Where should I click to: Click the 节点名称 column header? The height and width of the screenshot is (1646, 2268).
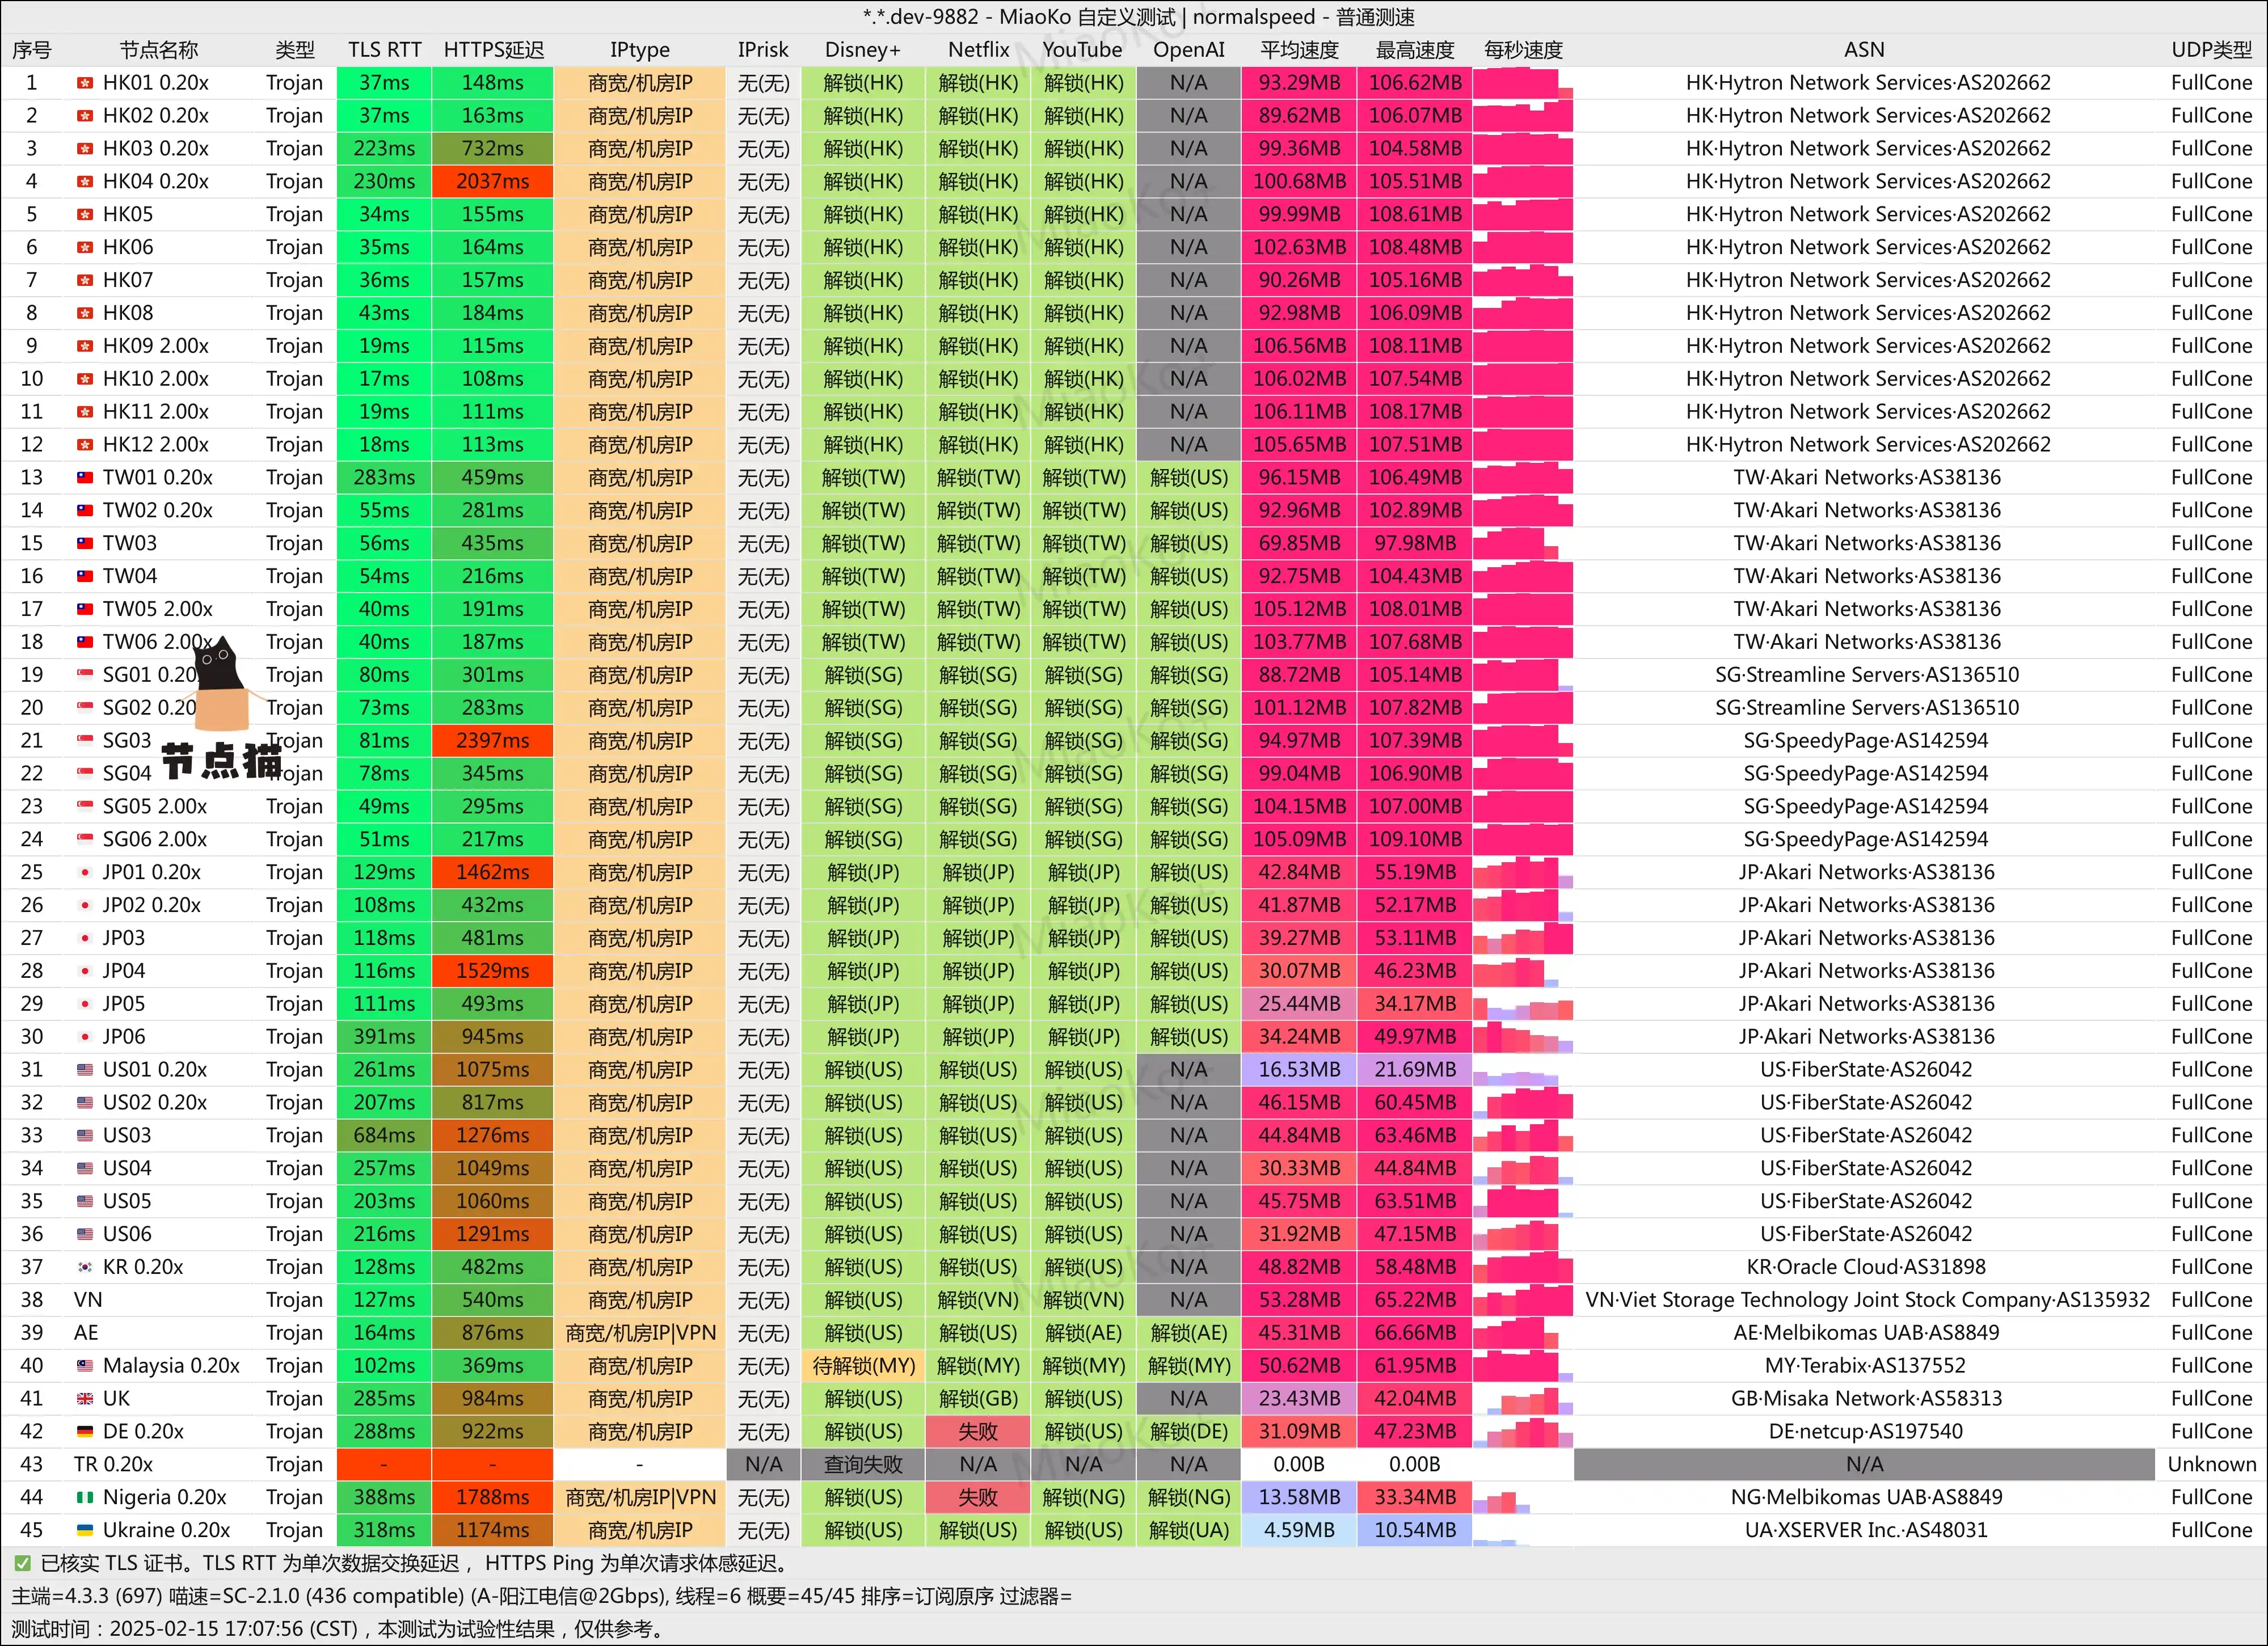(158, 50)
